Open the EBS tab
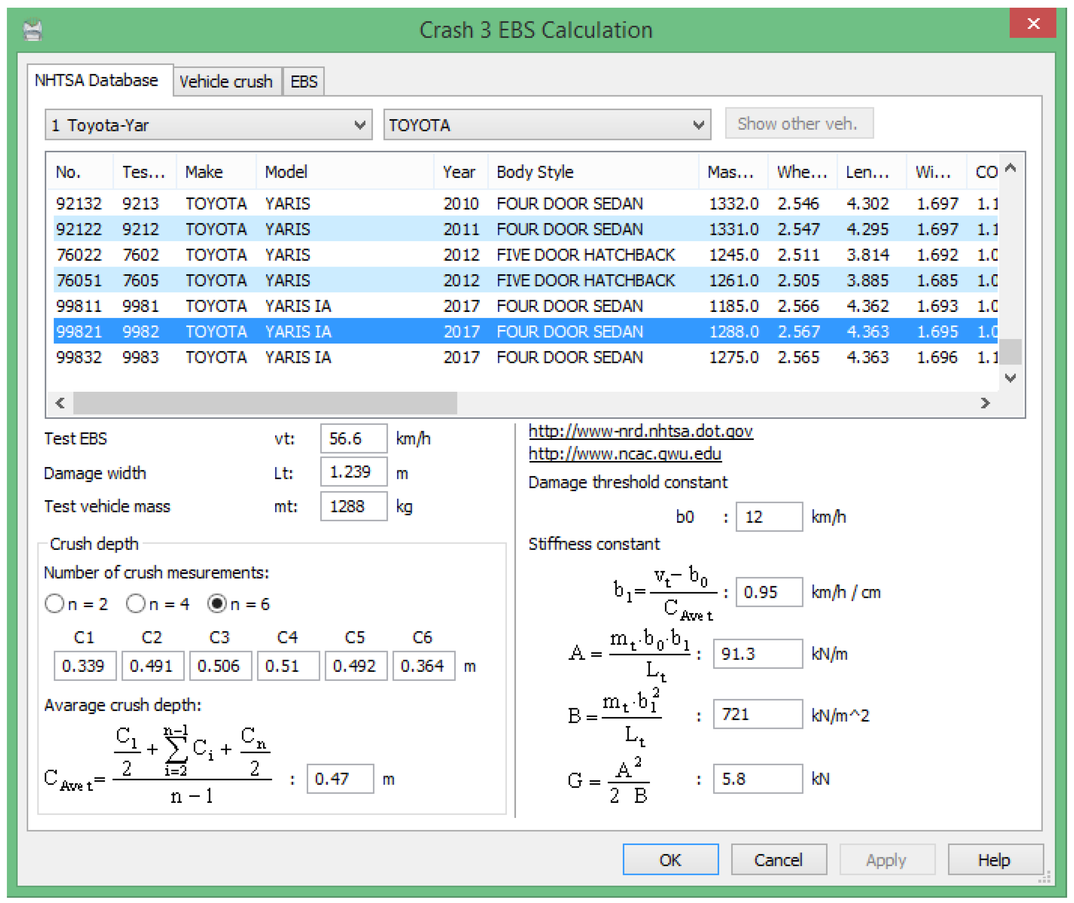This screenshot has height=903, width=1074. 303,81
